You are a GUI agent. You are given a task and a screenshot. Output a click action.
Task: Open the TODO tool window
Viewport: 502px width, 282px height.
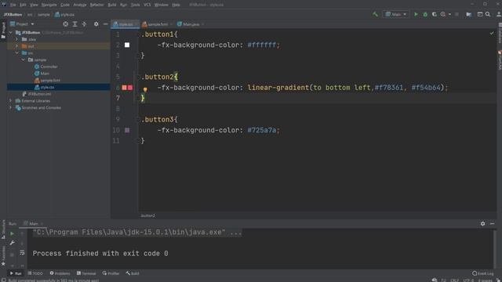click(x=35, y=273)
